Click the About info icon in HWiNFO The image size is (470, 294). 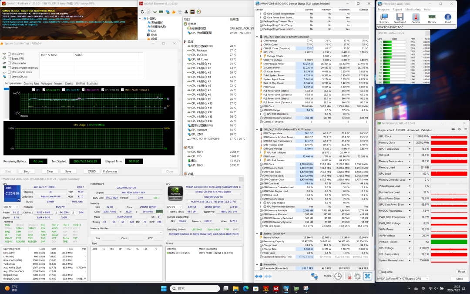click(448, 17)
